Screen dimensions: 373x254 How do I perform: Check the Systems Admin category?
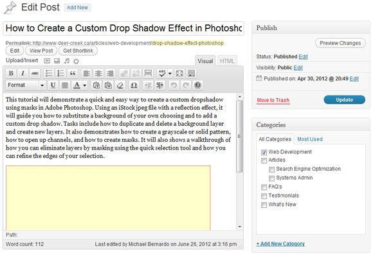point(271,178)
